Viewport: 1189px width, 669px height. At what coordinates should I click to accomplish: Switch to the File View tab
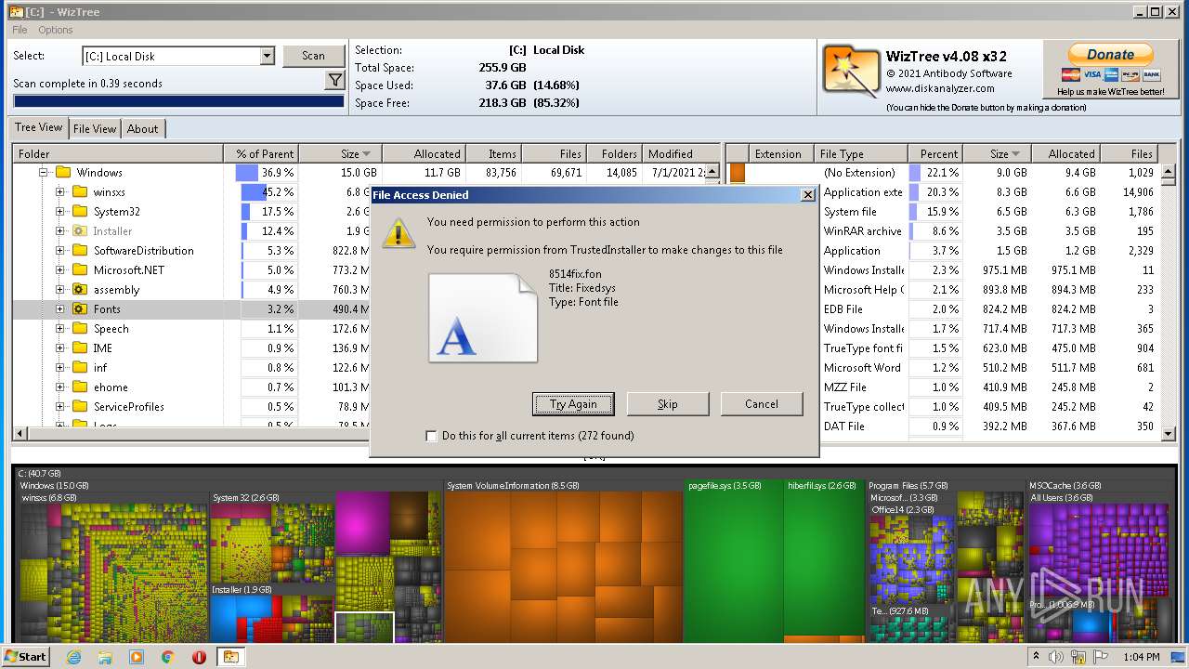pyautogui.click(x=95, y=129)
